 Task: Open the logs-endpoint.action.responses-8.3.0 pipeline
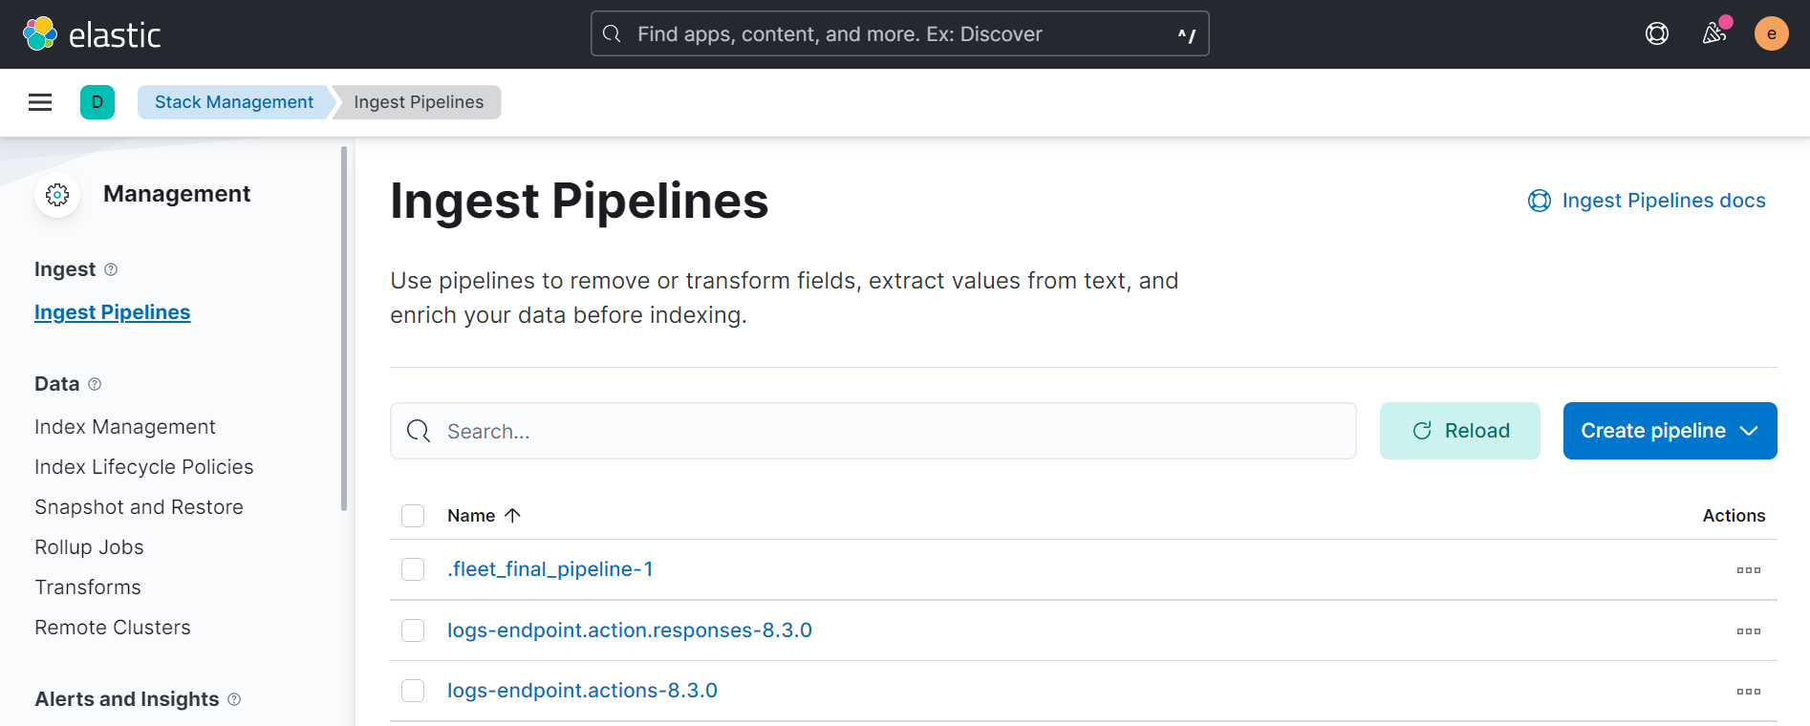630,630
